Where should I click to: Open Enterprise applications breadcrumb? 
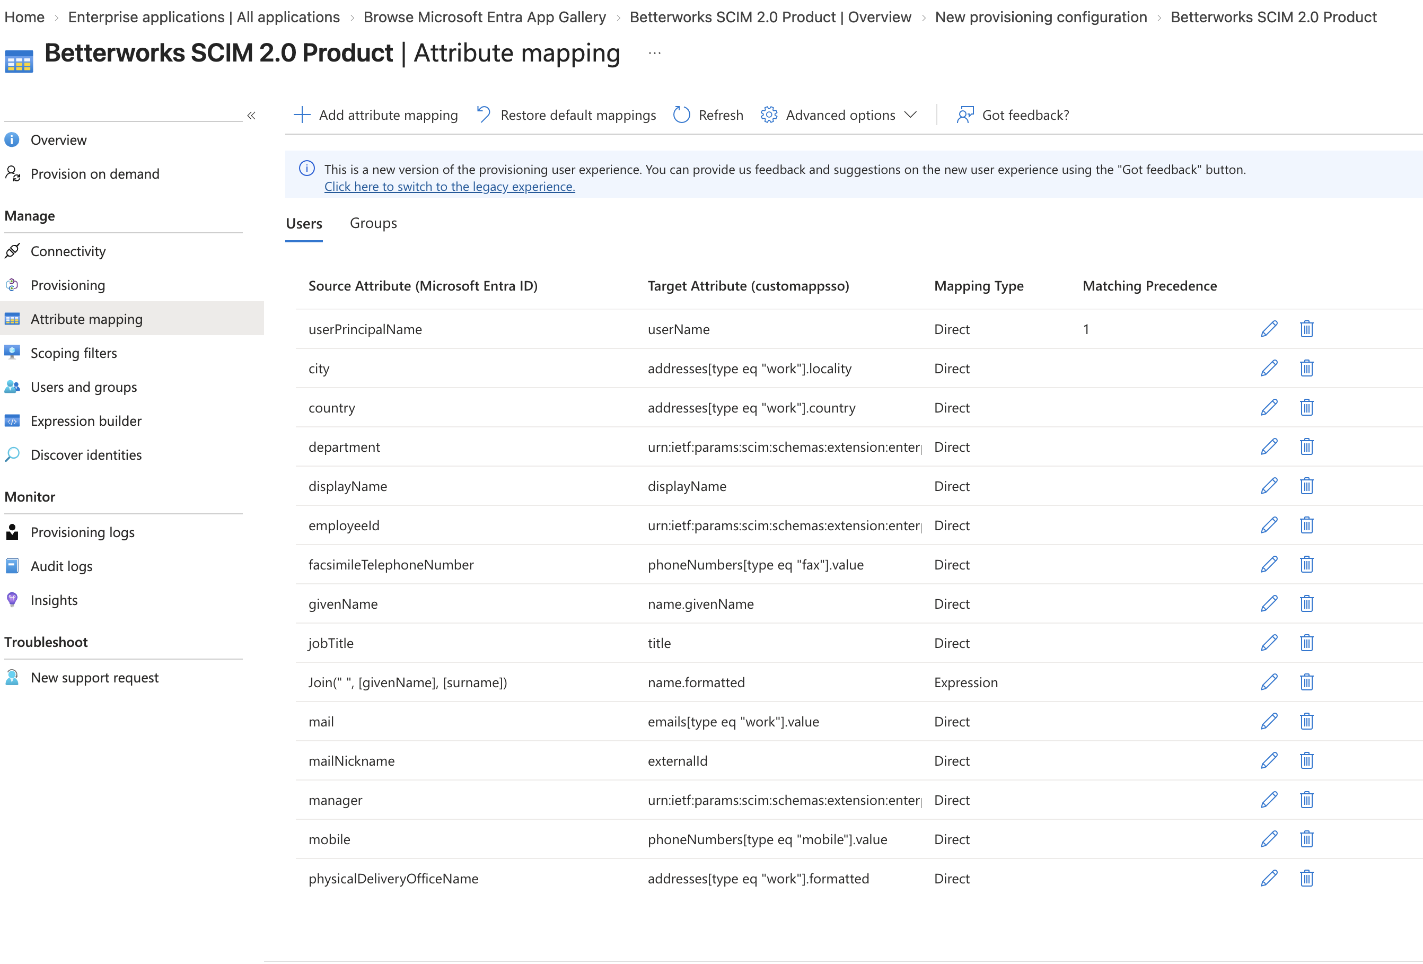point(204,17)
